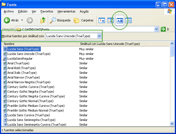Toggle the Carpetas folders pane
The width and height of the screenshot is (176, 134).
coord(84,20)
